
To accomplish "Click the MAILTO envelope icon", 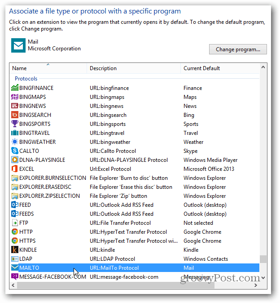I will coord(15,267).
